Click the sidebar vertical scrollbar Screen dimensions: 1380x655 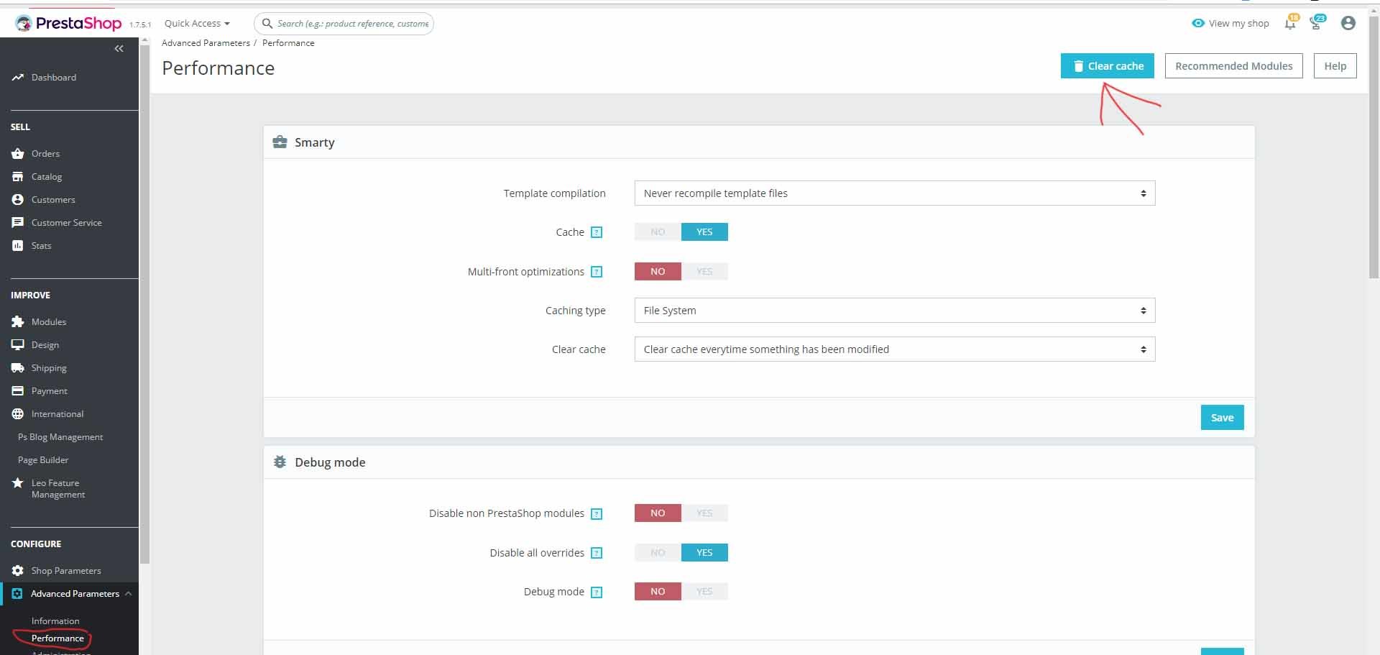[144, 302]
